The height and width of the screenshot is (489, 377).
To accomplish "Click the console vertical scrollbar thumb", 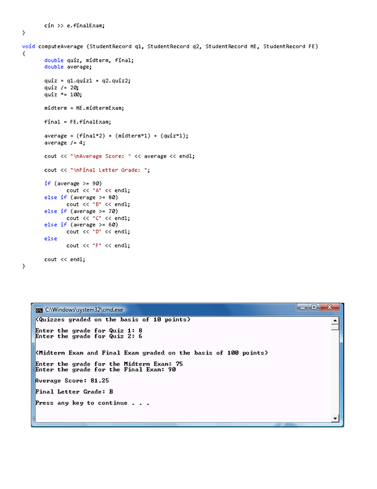I will [335, 327].
